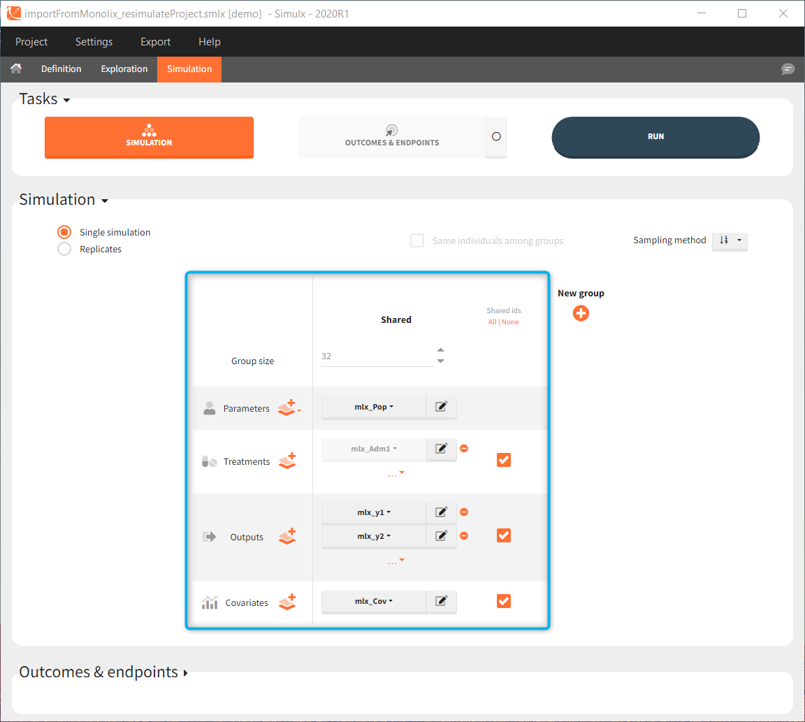The width and height of the screenshot is (805, 722).
Task: Open the mlx_y1 output dropdown
Action: (x=373, y=512)
